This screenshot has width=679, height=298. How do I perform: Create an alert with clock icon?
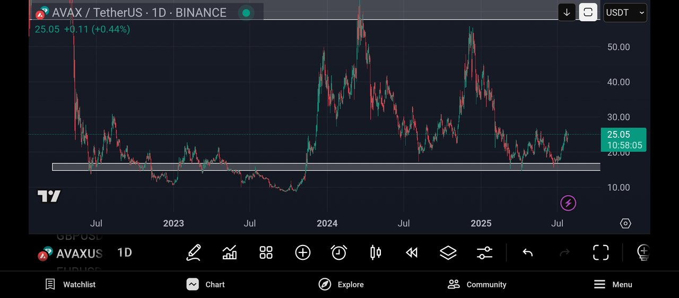pyautogui.click(x=339, y=252)
